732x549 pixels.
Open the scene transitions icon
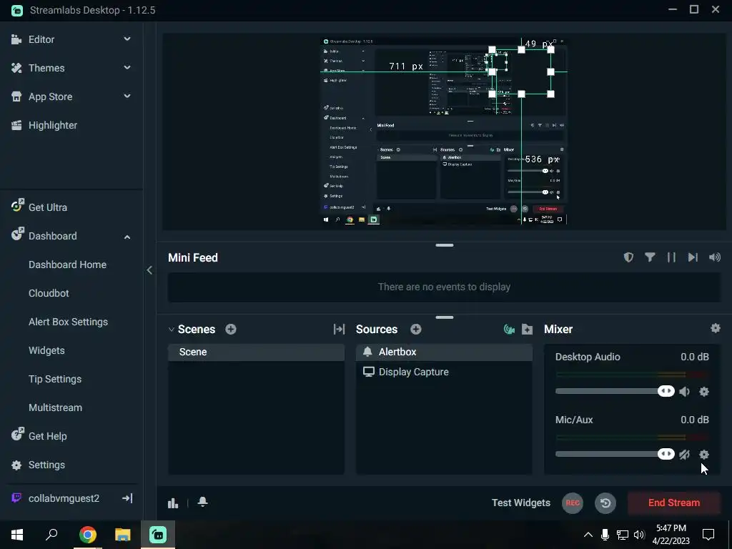tap(339, 329)
